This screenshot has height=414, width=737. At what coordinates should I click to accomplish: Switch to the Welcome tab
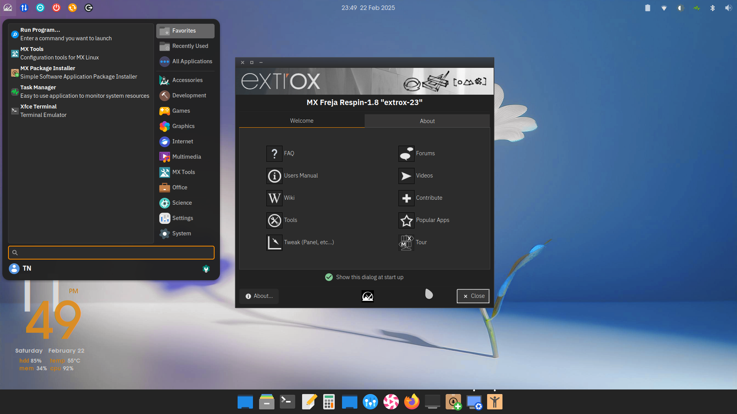point(302,121)
